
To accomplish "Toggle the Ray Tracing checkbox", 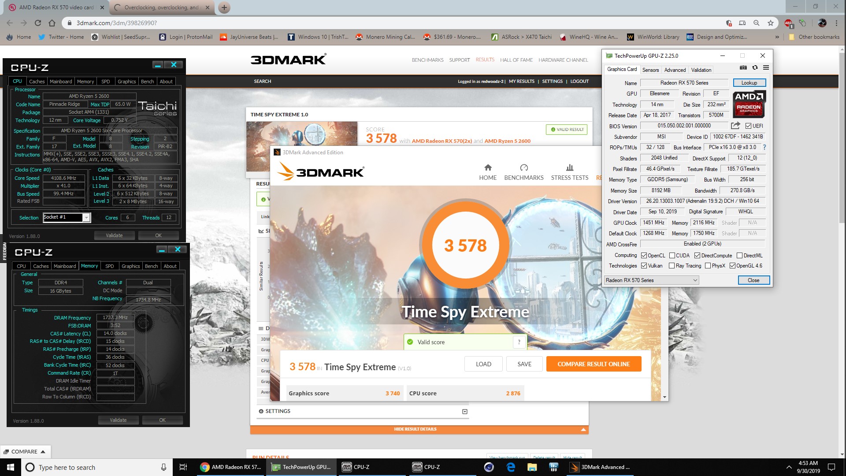I will [672, 266].
